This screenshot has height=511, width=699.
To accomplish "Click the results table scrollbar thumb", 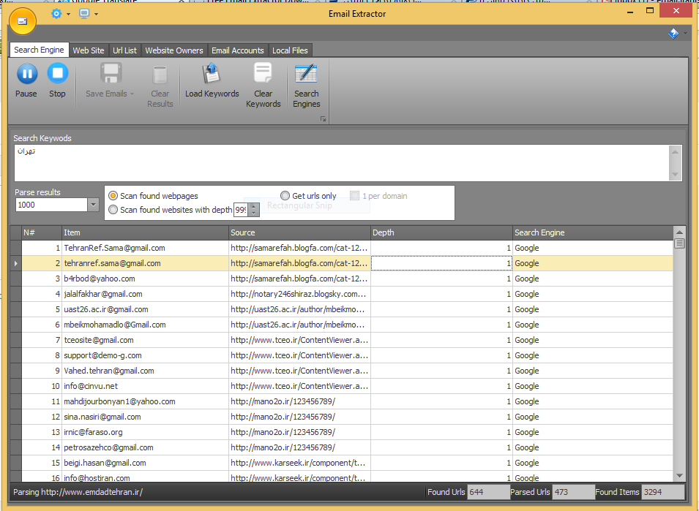I will tap(679, 243).
